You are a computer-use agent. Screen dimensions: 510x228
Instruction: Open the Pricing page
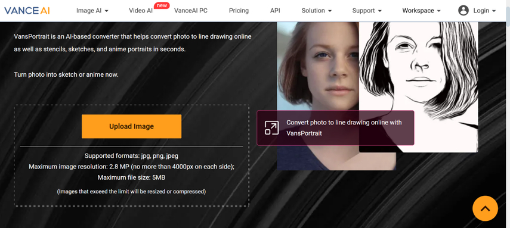(x=239, y=11)
